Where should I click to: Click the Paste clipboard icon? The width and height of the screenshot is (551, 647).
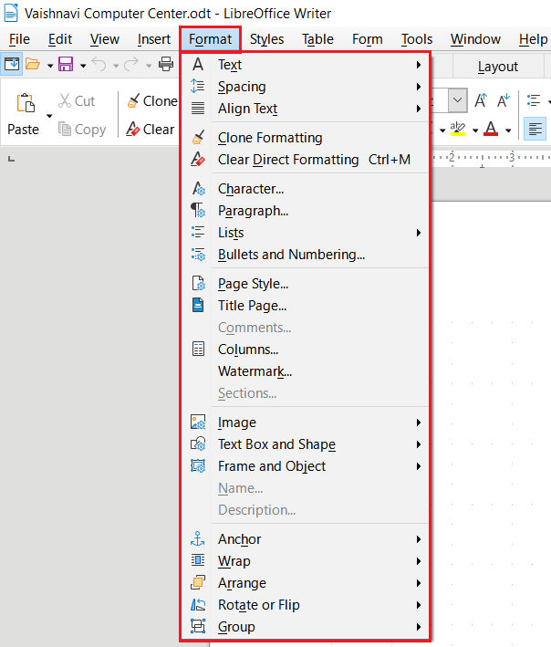coord(26,103)
